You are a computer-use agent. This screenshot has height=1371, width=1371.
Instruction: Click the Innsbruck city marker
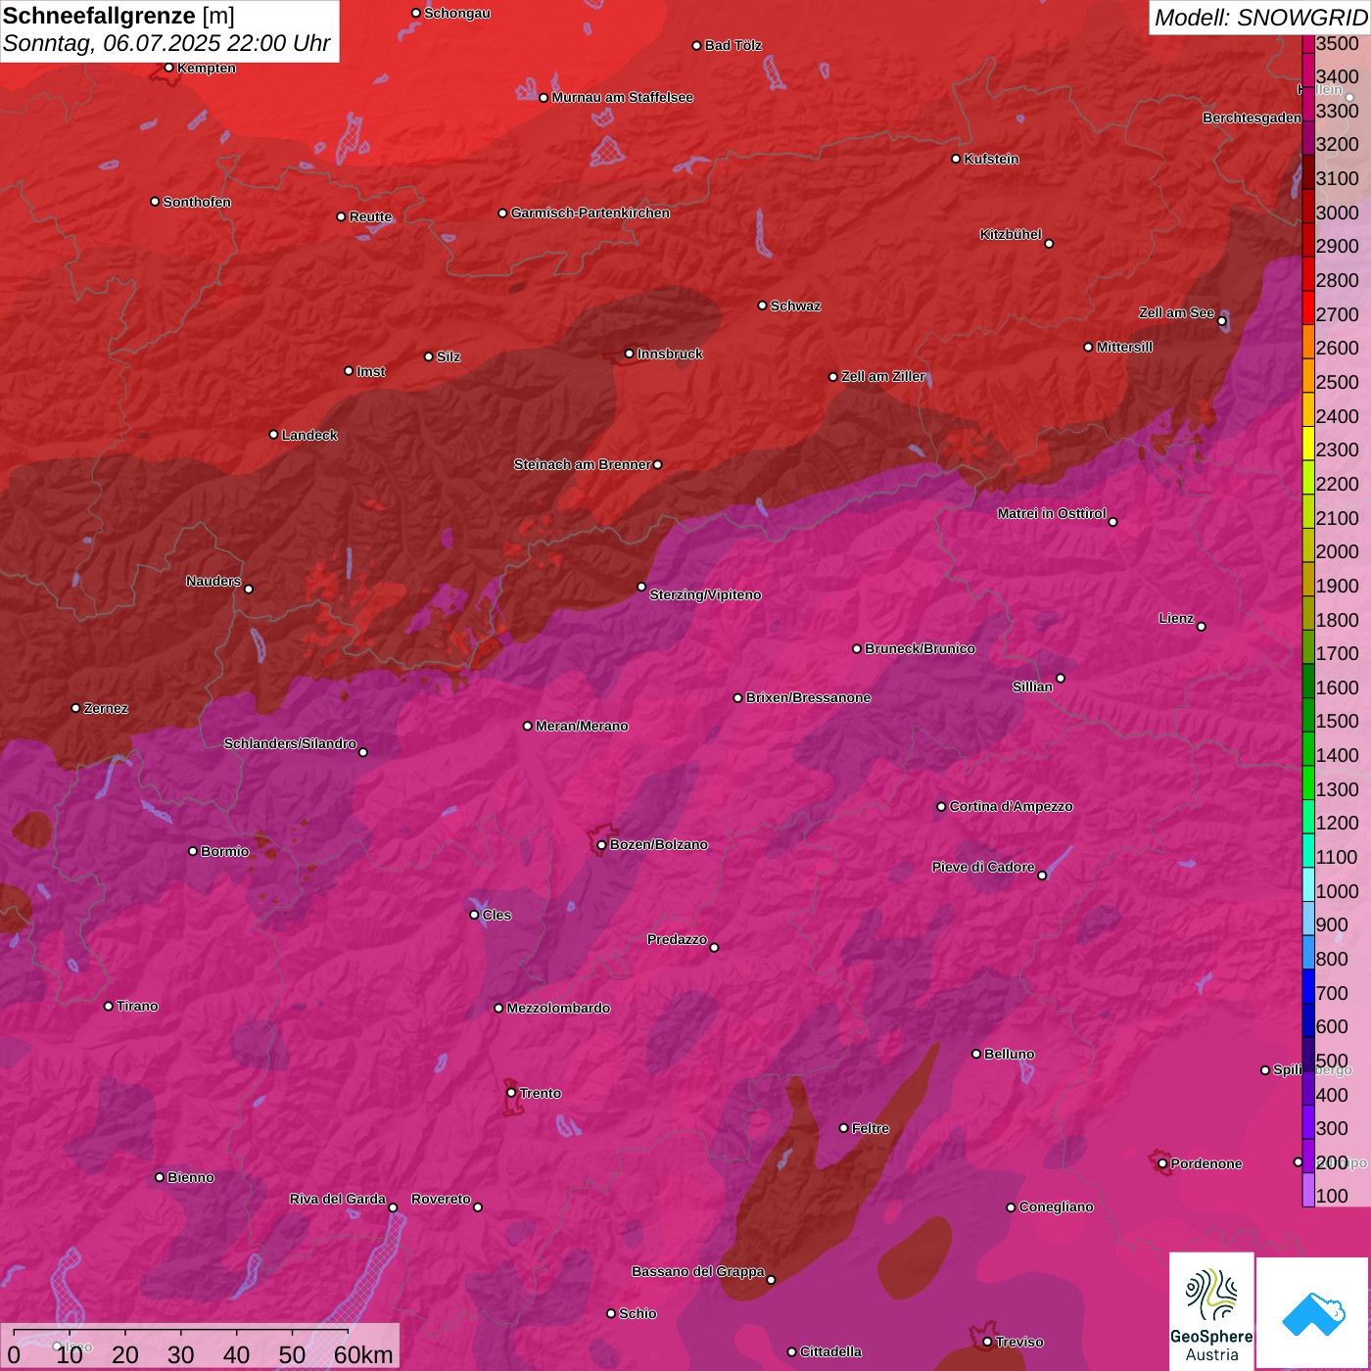click(630, 354)
